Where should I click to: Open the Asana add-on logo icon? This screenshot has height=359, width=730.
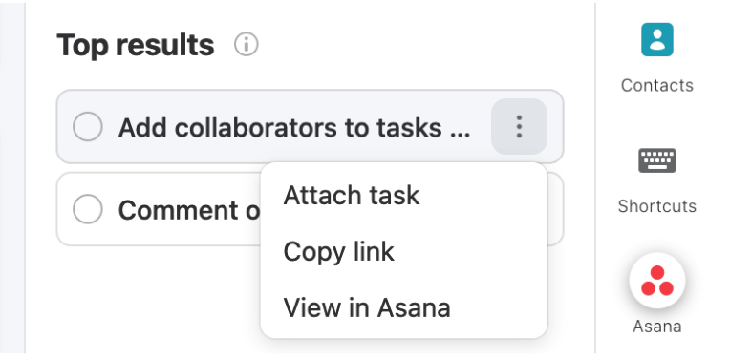pos(657,282)
